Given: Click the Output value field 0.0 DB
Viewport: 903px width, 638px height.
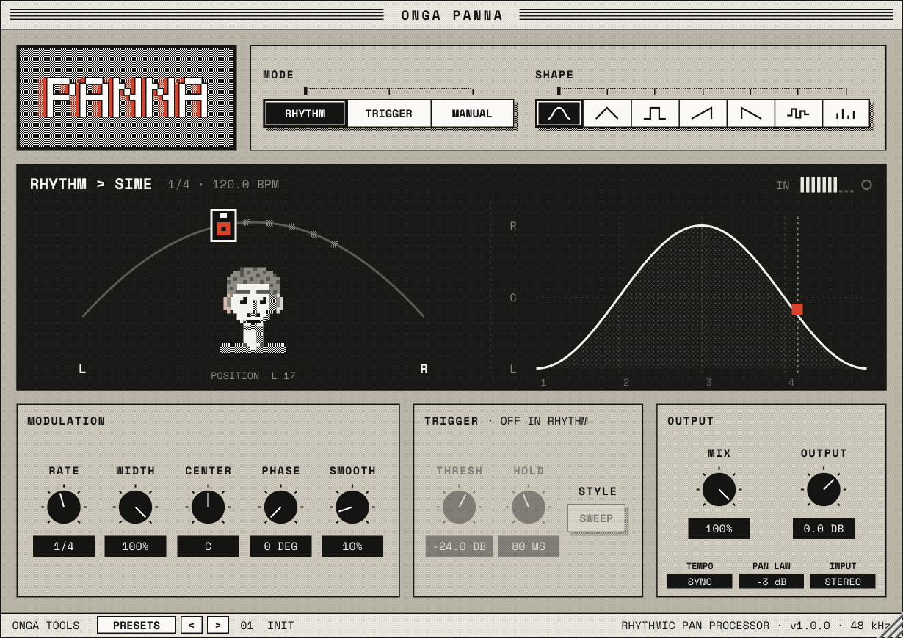Looking at the screenshot, I should tap(824, 529).
